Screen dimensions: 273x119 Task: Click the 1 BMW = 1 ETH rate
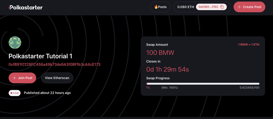tap(249, 45)
